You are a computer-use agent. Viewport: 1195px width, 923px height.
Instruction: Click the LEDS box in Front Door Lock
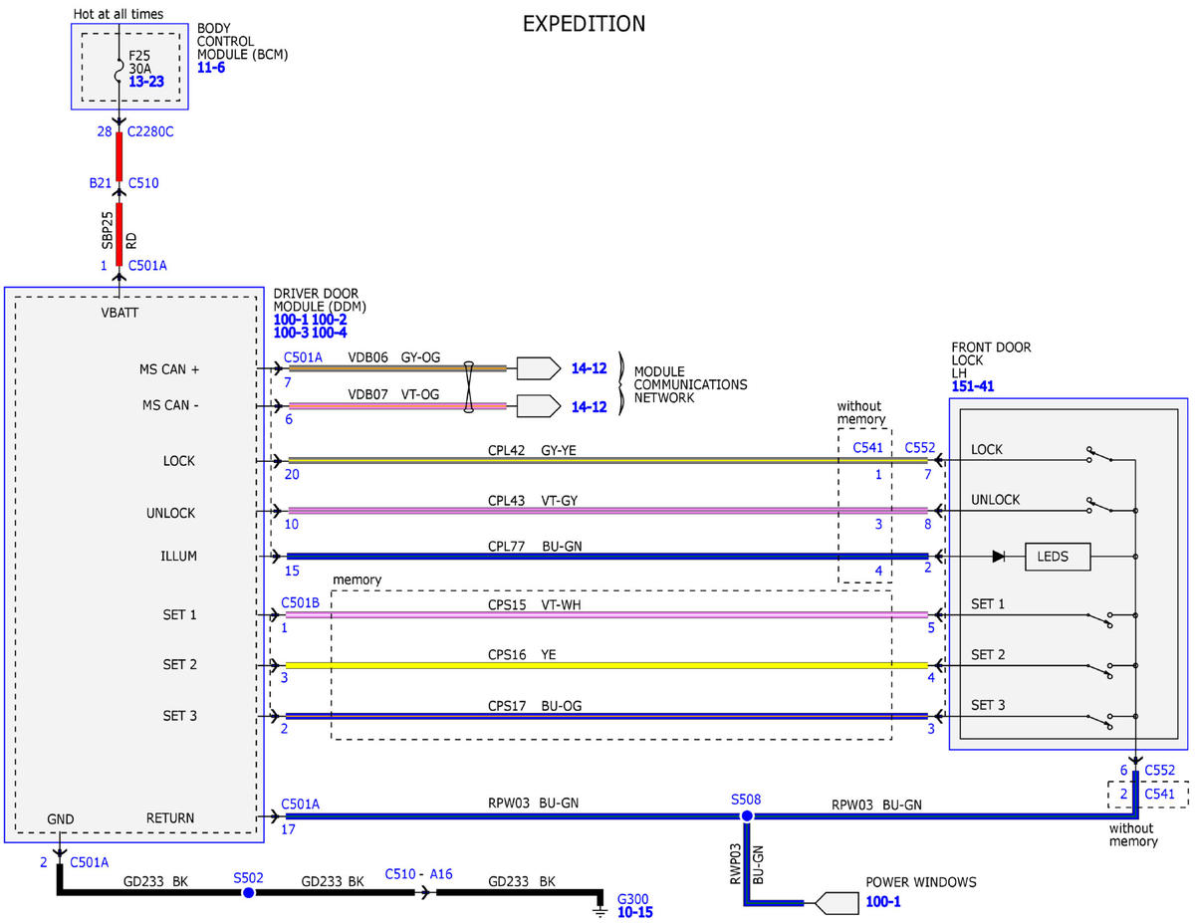click(1059, 557)
